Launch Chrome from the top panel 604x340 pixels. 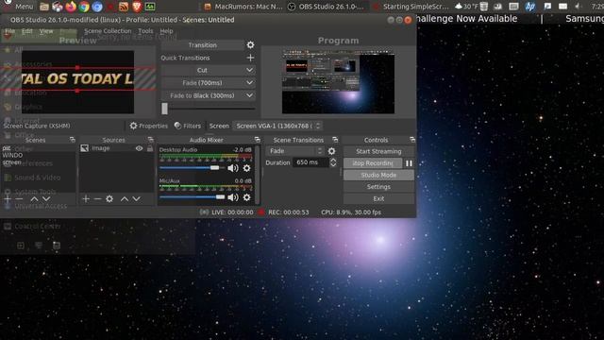84,7
